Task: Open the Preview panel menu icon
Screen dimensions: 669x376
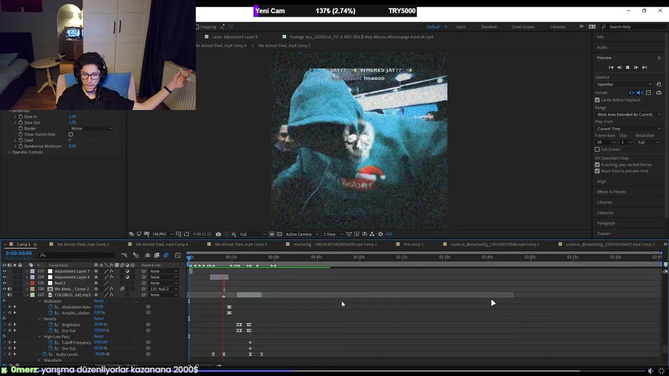Action: (659, 58)
